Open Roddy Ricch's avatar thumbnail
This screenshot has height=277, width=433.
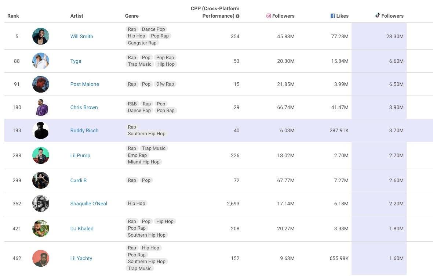click(x=41, y=130)
